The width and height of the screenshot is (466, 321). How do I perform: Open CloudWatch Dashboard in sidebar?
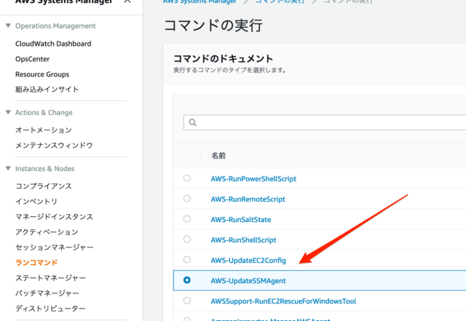tap(53, 44)
